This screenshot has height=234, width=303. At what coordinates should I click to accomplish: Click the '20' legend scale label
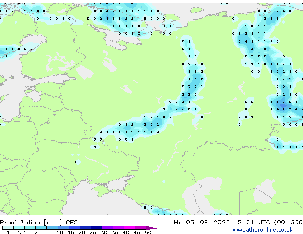[x=82, y=232]
